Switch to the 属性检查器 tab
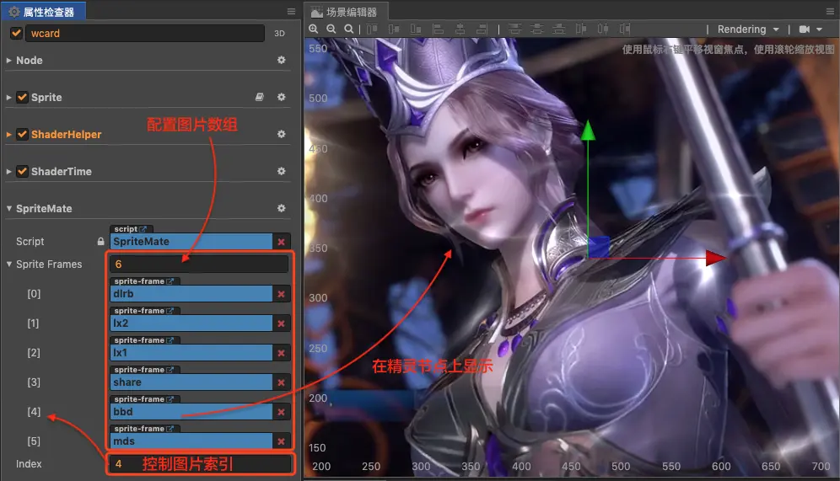The width and height of the screenshot is (840, 481). (x=42, y=11)
